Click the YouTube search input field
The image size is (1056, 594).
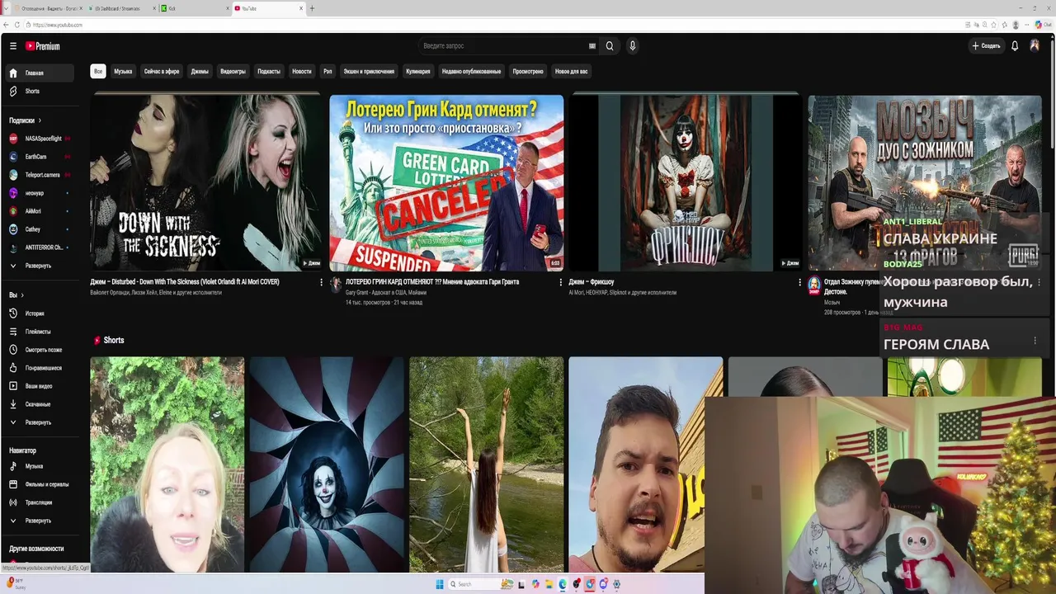click(503, 46)
